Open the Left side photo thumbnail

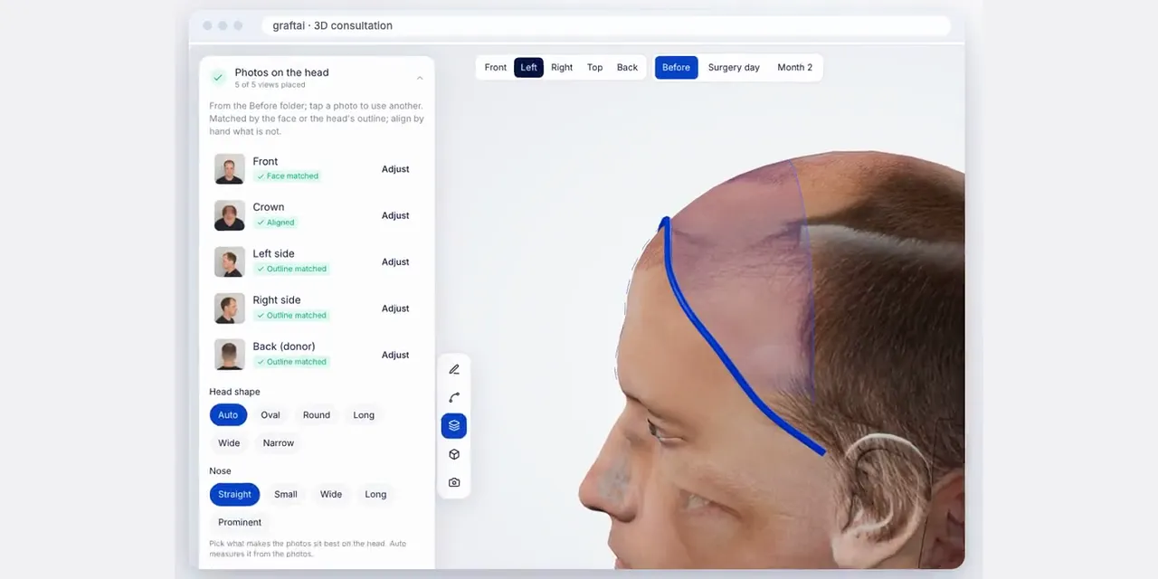pyautogui.click(x=230, y=261)
